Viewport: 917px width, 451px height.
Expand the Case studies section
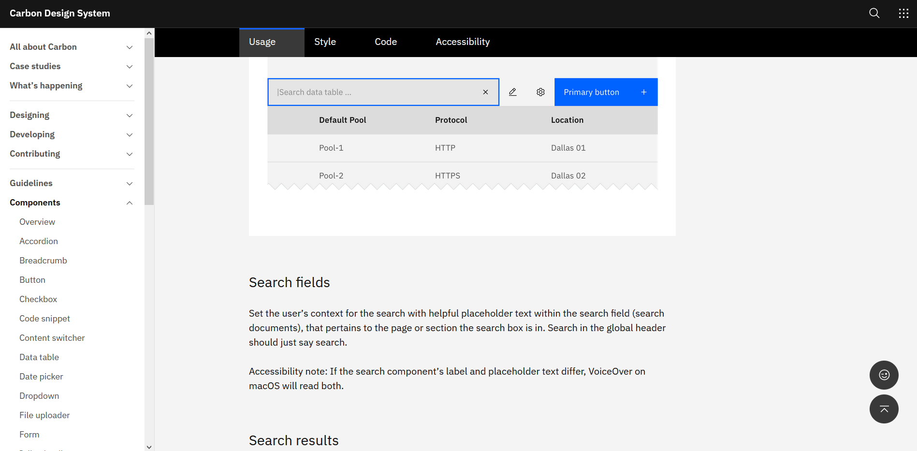coord(129,67)
